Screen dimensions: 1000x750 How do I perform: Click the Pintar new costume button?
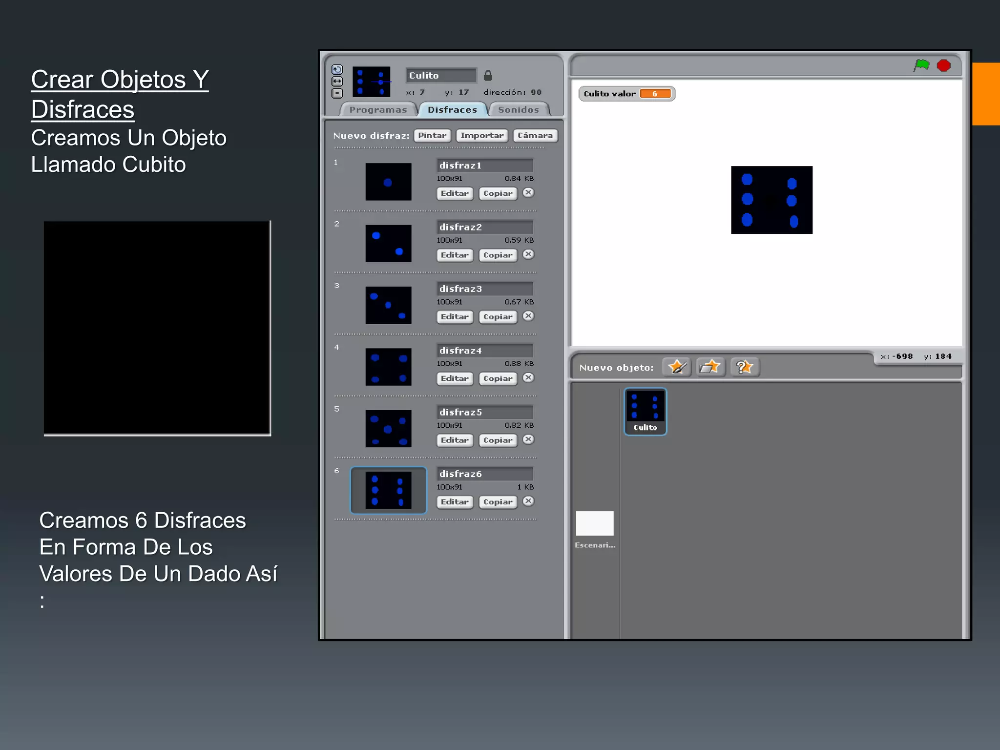coord(432,135)
